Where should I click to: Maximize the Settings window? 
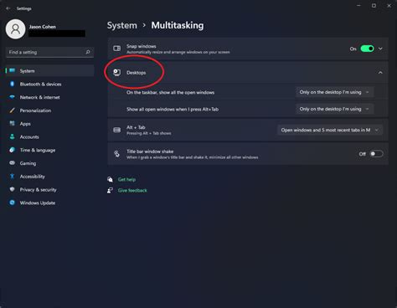click(x=374, y=6)
